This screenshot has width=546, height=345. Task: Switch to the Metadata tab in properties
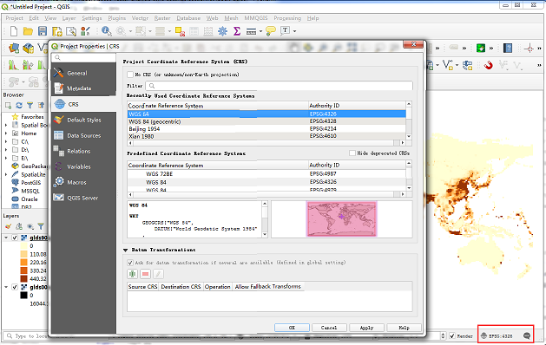(83, 88)
